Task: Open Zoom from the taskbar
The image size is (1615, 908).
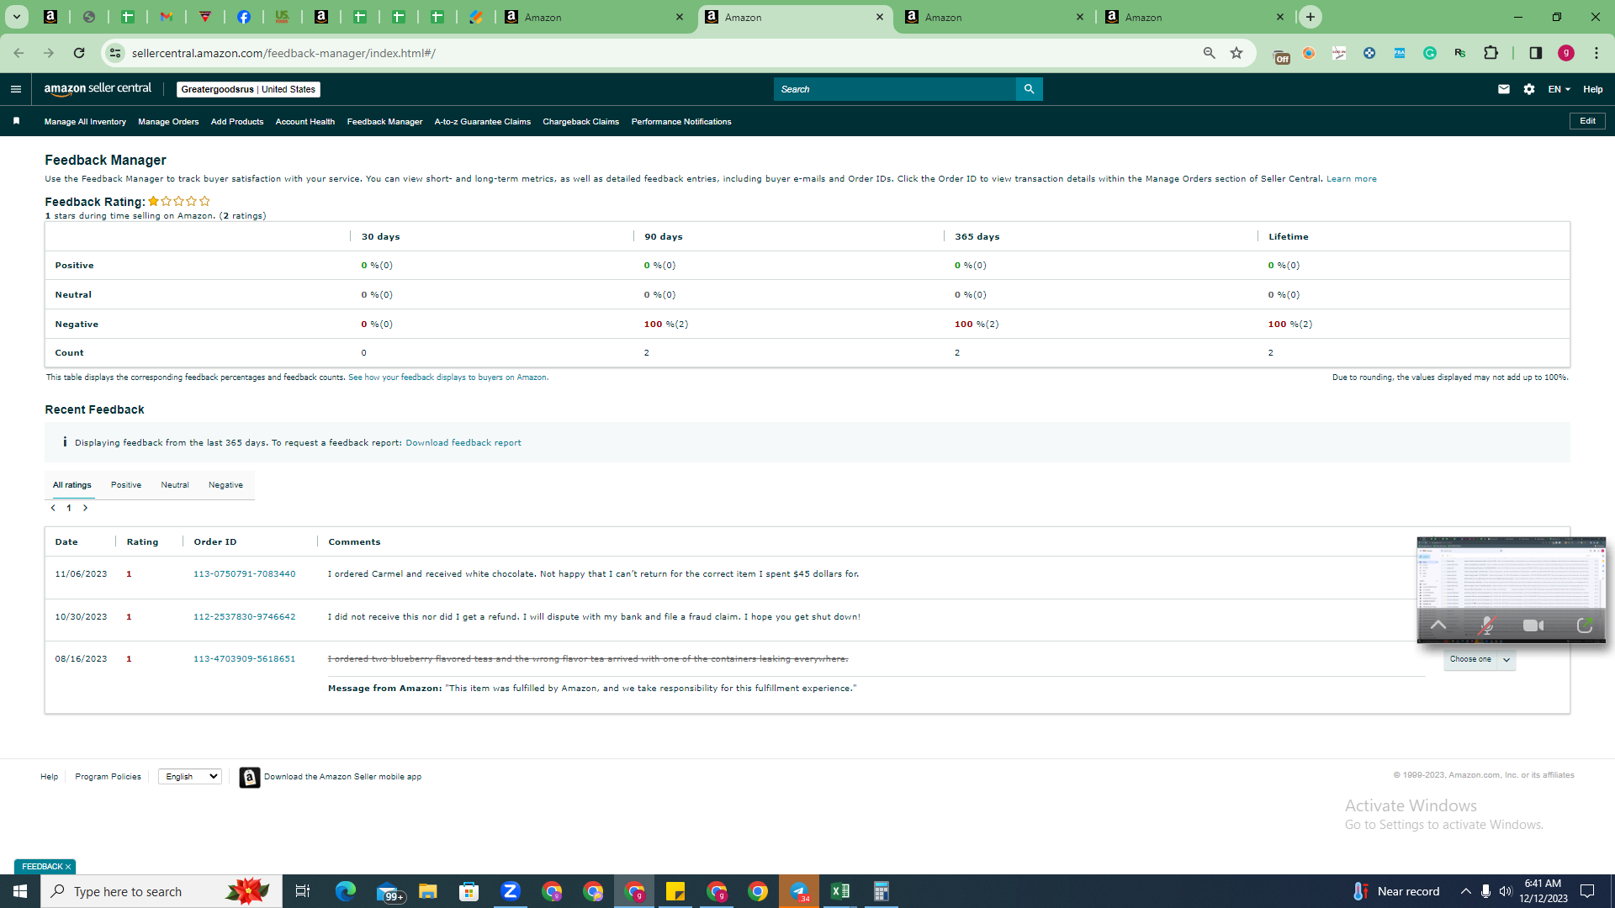Action: click(511, 891)
